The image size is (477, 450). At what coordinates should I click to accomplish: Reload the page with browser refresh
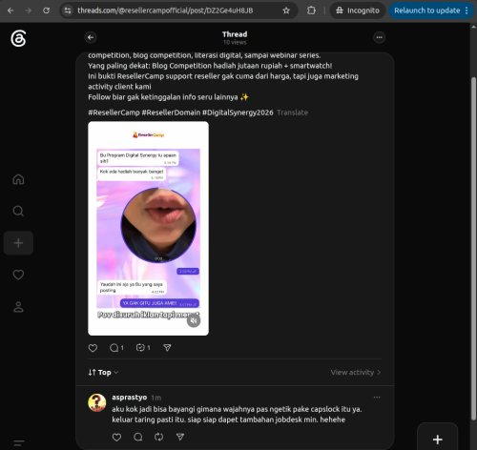[47, 10]
